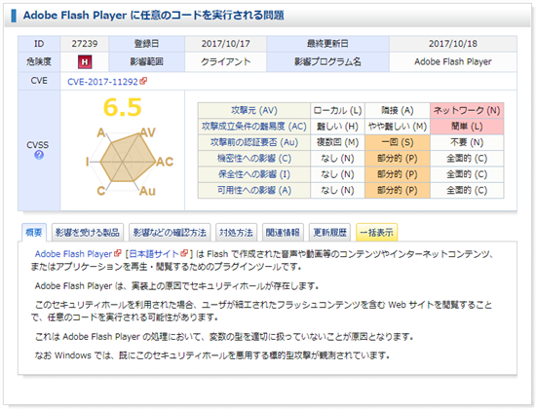Click the highlighted ネットワーク (N) cell
This screenshot has height=409, width=536.
(467, 110)
